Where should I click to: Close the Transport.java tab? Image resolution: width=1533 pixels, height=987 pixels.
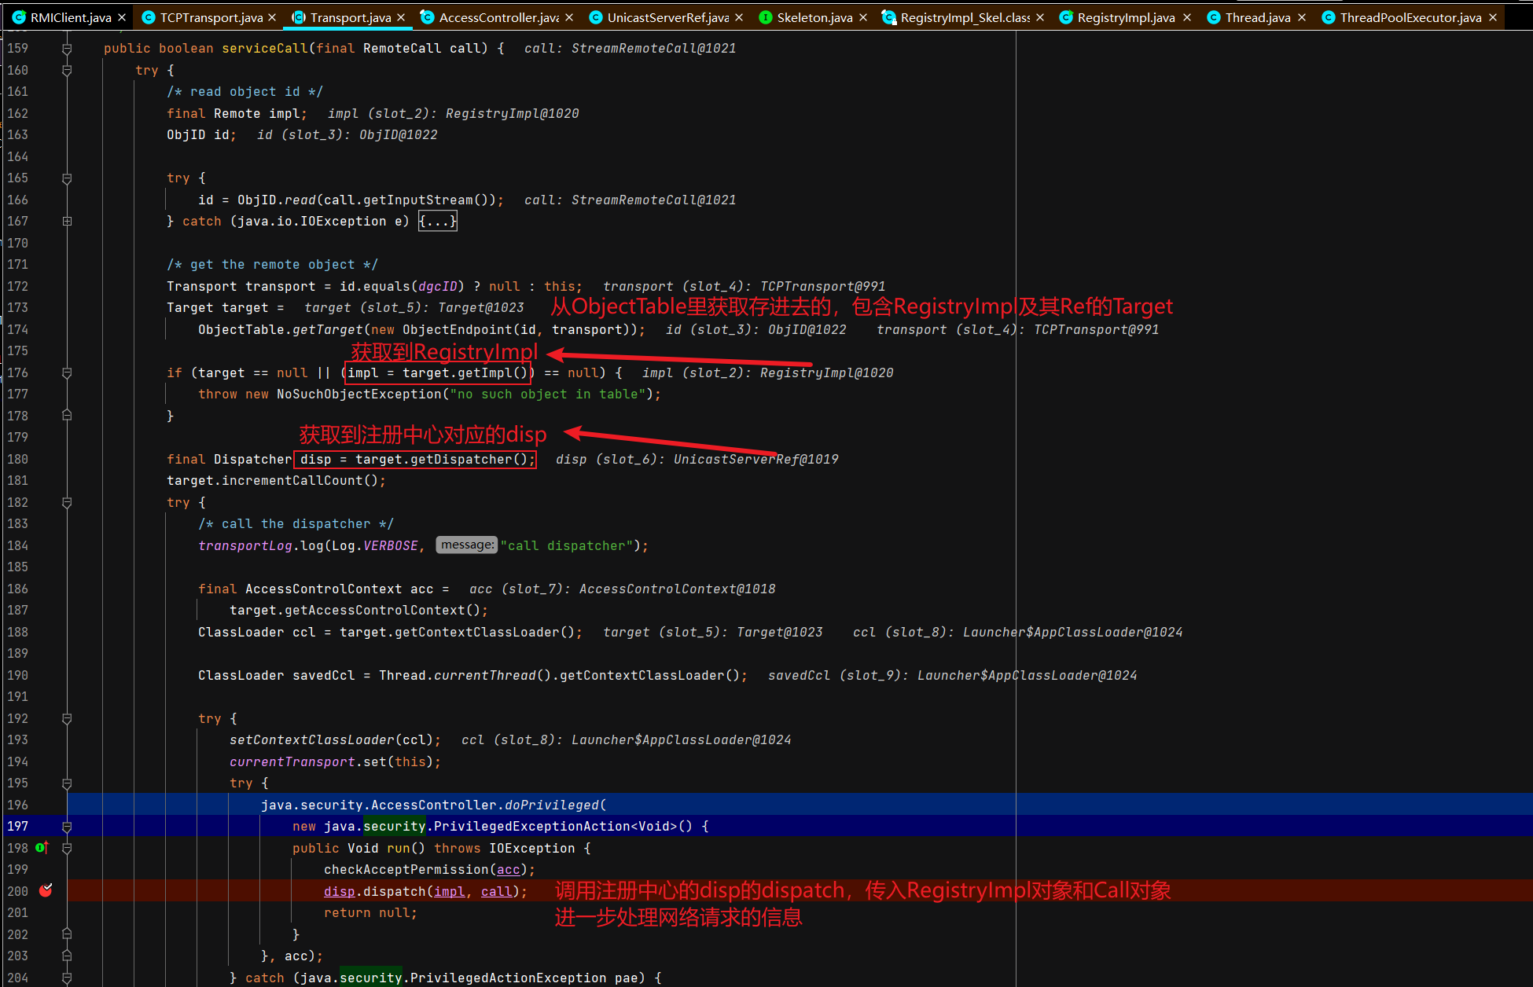pyautogui.click(x=401, y=17)
